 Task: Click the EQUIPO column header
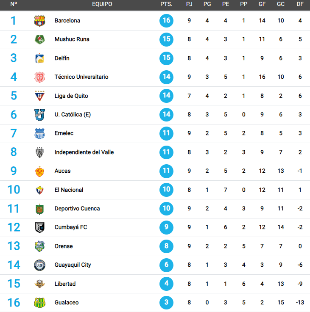[102, 4]
